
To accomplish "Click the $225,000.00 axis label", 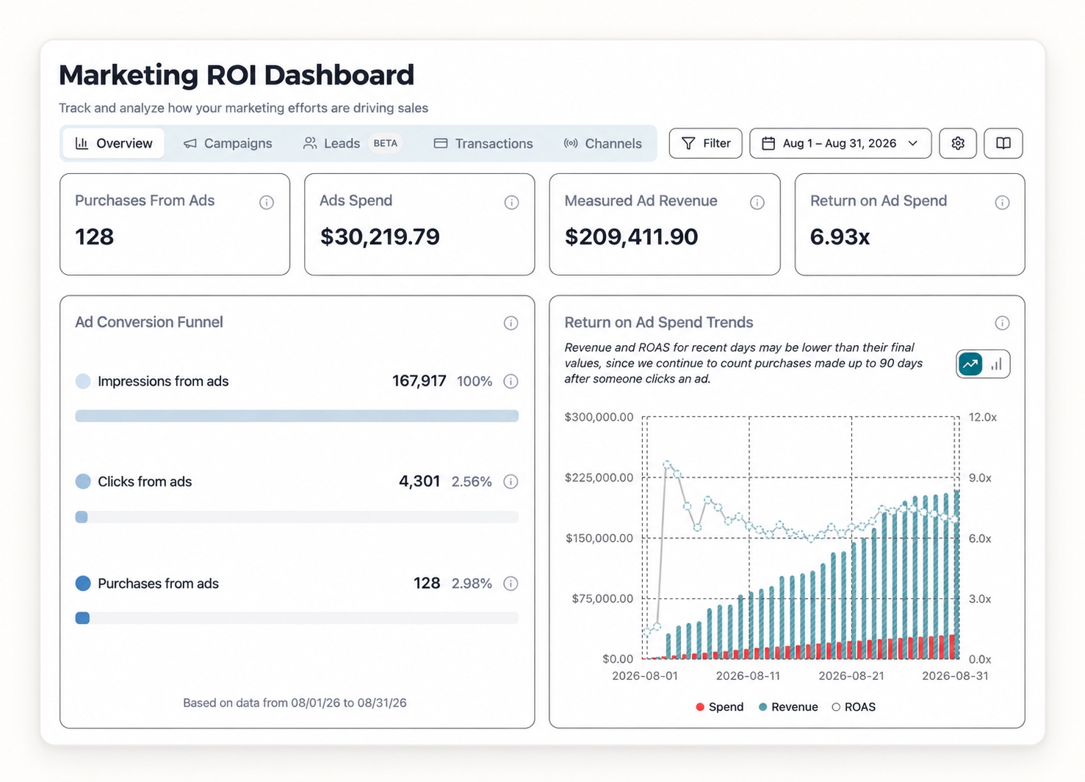I will point(599,477).
